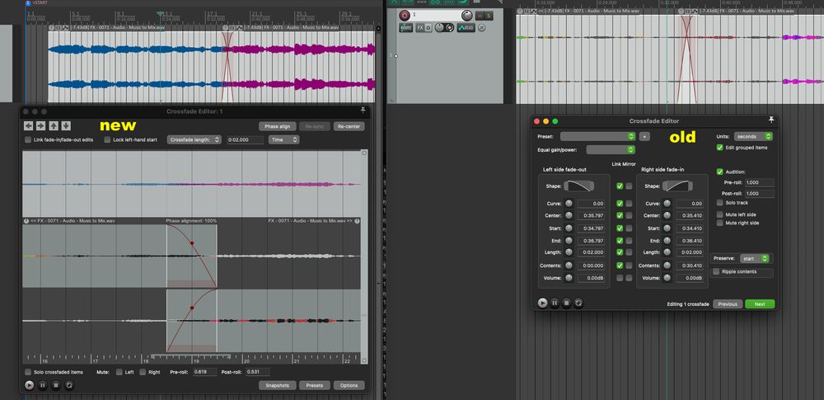Mute track 1 with M button
This screenshot has height=400, width=824.
click(480, 16)
